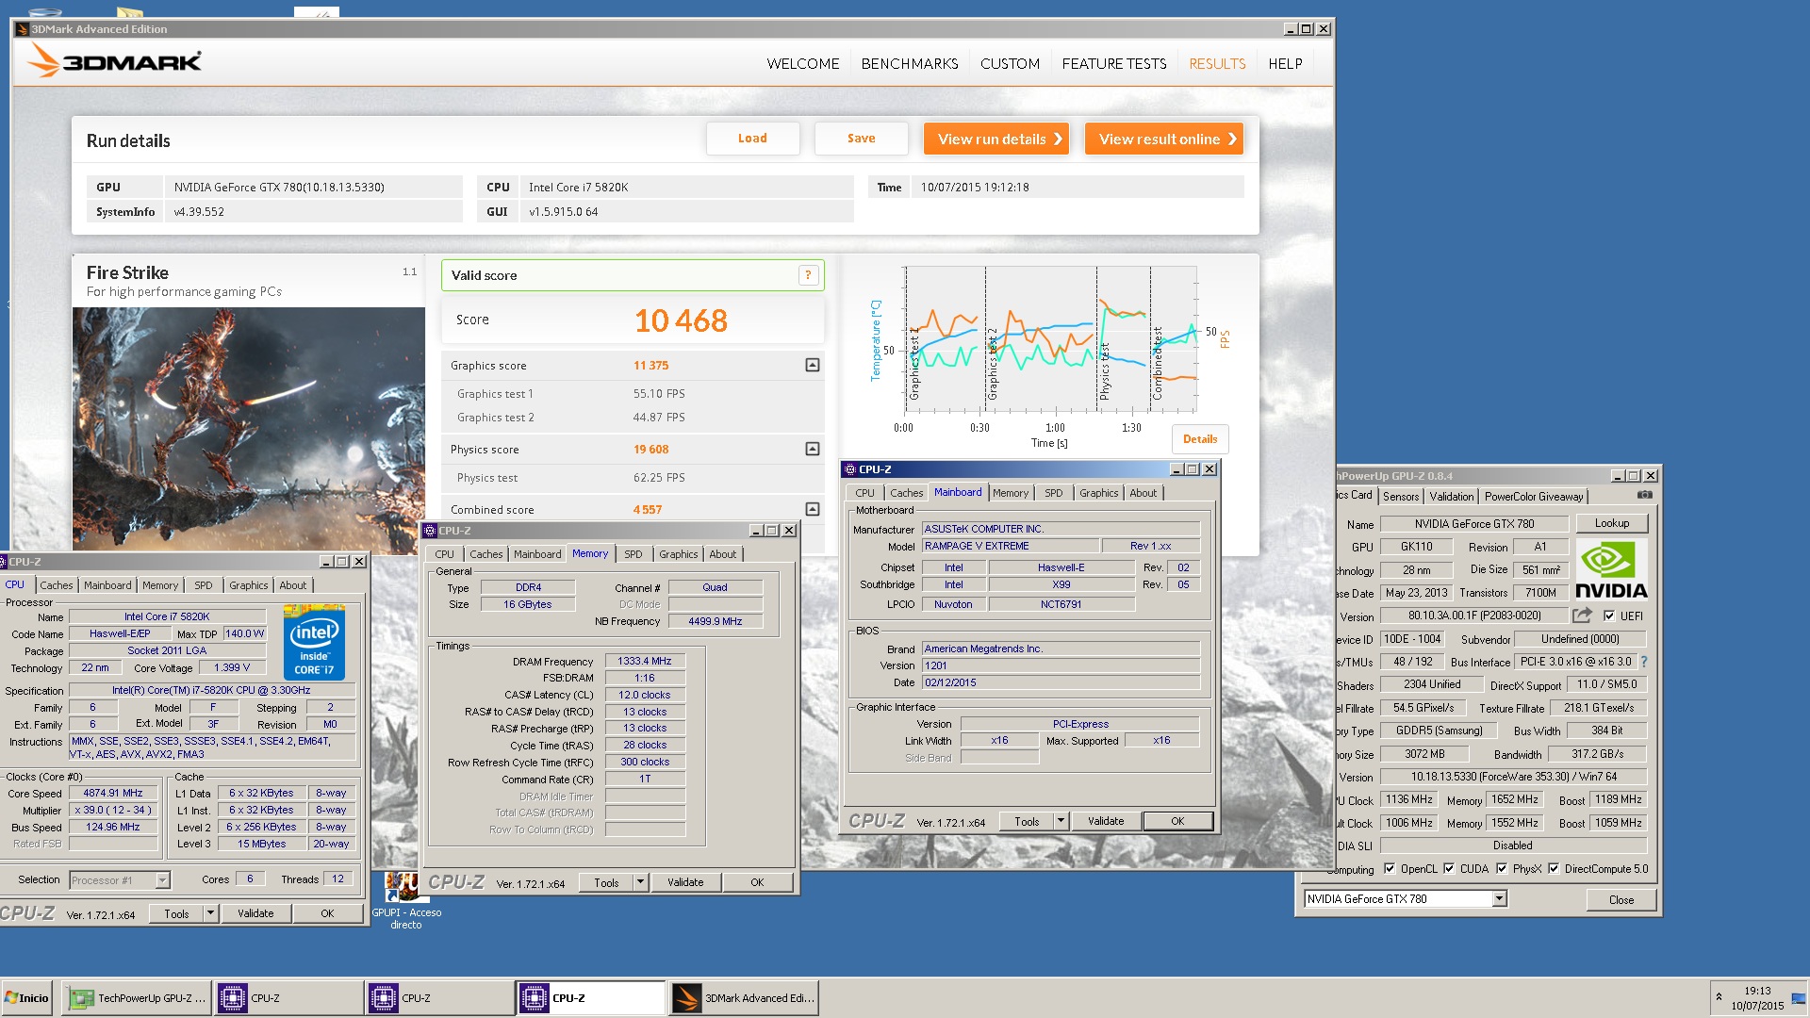This screenshot has height=1018, width=1810.
Task: Toggle the UEFI checkbox in GPU-Z
Action: (1609, 616)
